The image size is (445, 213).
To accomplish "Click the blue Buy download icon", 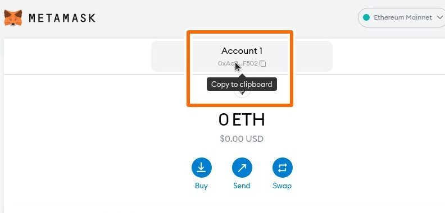I will (202, 168).
